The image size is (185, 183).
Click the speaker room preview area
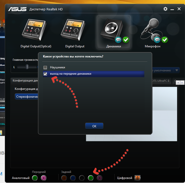pyautogui.click(x=165, y=114)
